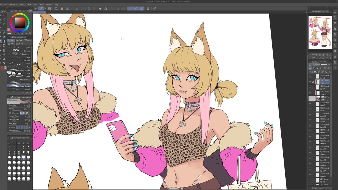The width and height of the screenshot is (338, 190).
Task: Click the Navigator thumbnail preview
Action: [x=320, y=32]
